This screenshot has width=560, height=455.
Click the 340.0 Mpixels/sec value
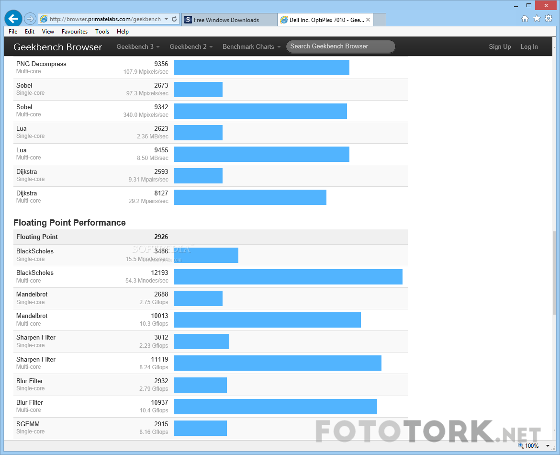pyautogui.click(x=146, y=115)
